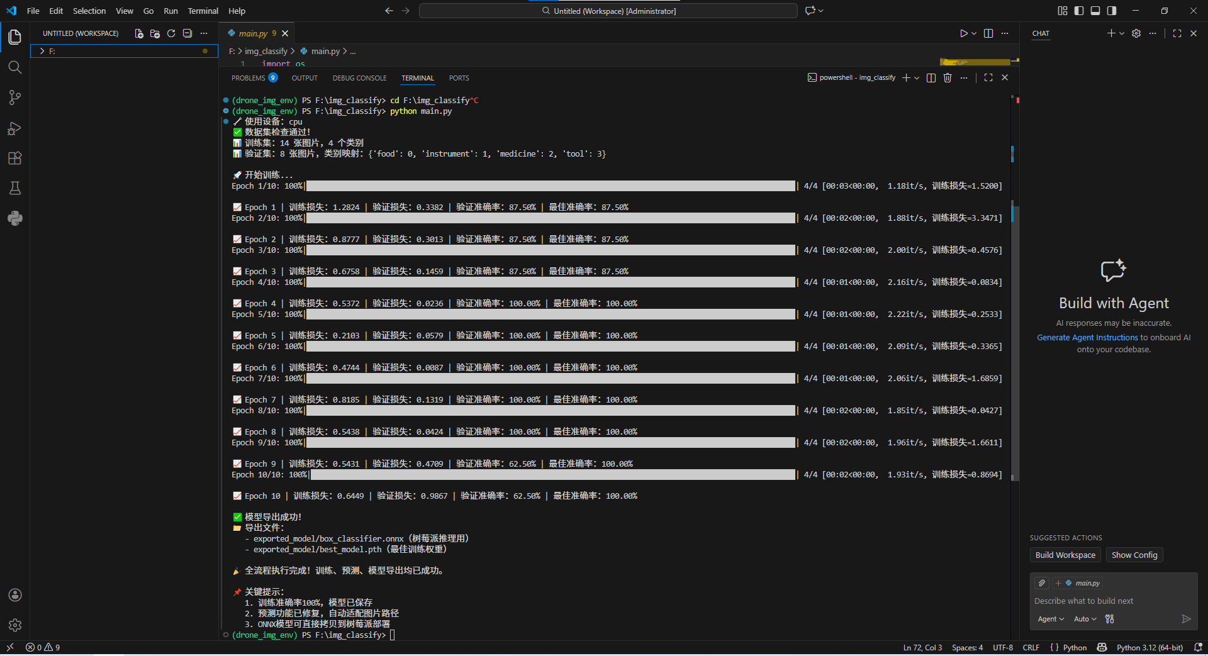Toggle the secondary side bar layout button
This screenshot has width=1208, height=656.
pos(1112,11)
